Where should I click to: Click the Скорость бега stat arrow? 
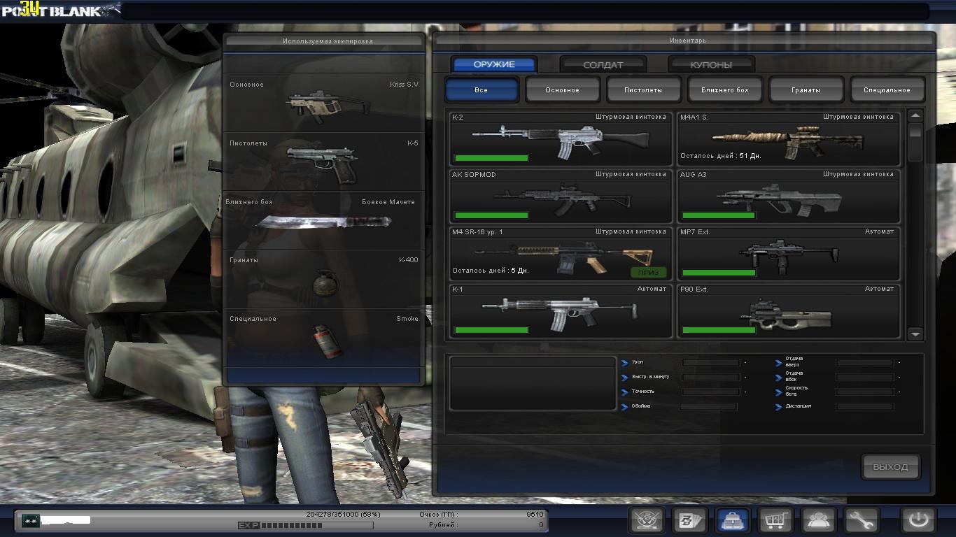pos(779,392)
